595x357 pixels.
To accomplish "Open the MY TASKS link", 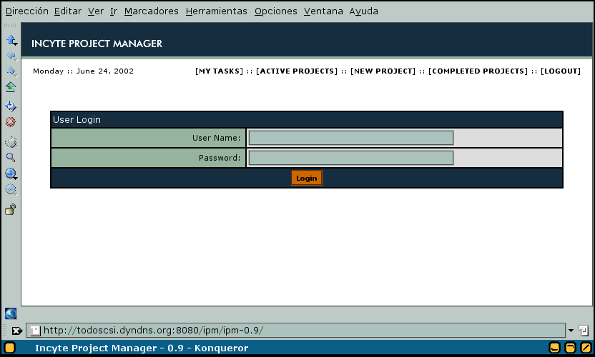I will coord(219,71).
